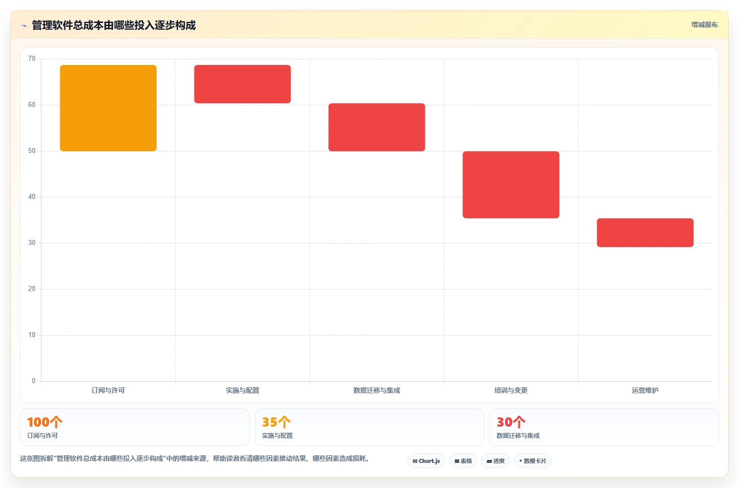The width and height of the screenshot is (739, 488).
Task: Select the red 实施与配置 bar
Action: pyautogui.click(x=243, y=84)
